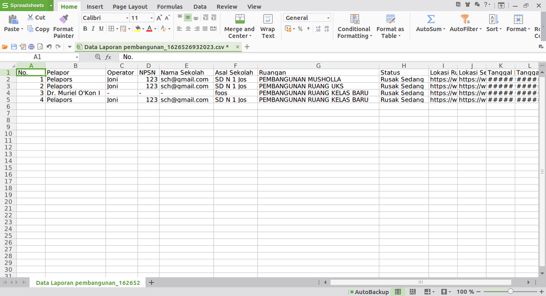Open the Conditional Formatting menu
This screenshot has height=296, width=546.
coord(354,26)
